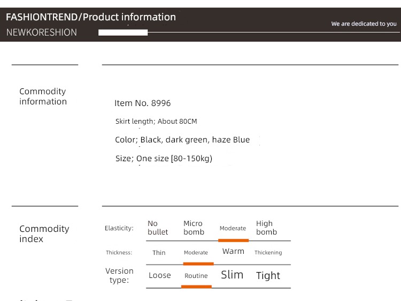Select the Item No. 8996 text
Image resolution: width=401 pixels, height=301 pixels.
[x=142, y=103]
